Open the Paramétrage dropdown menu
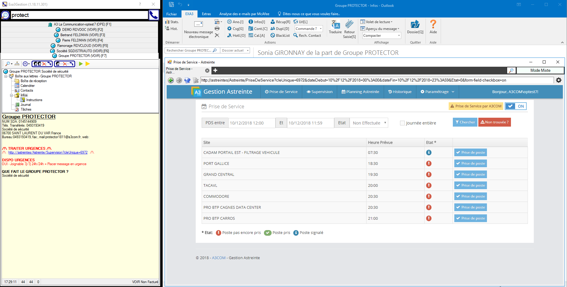 pos(437,92)
